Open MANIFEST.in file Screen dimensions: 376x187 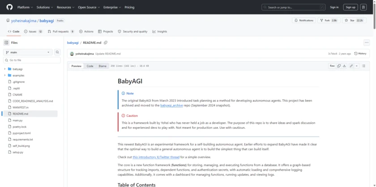click(21, 107)
